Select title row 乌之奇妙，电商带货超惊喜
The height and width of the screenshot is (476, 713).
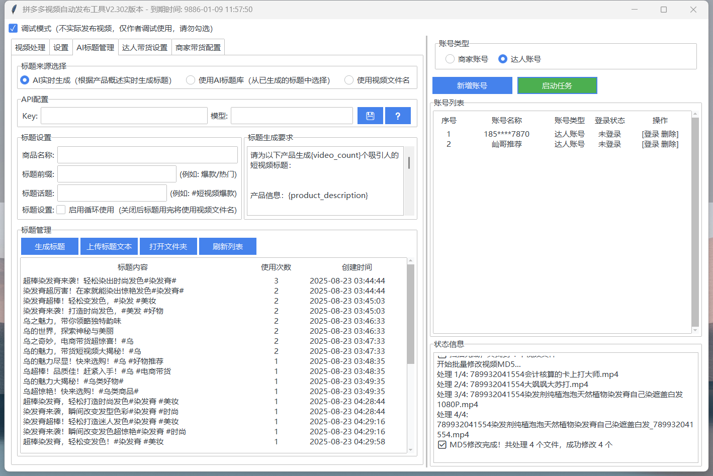(x=214, y=341)
